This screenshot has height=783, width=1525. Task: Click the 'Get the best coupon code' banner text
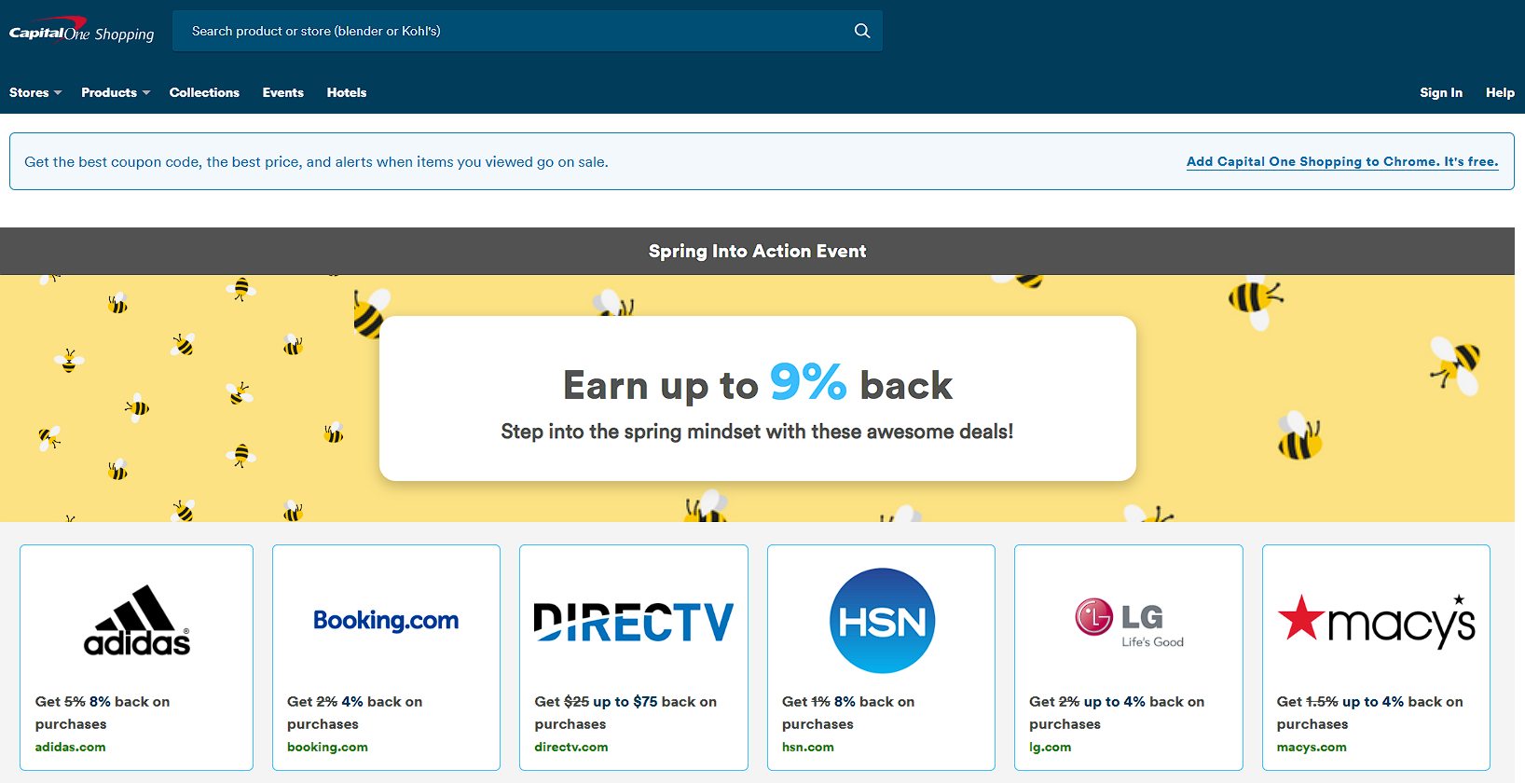(316, 161)
